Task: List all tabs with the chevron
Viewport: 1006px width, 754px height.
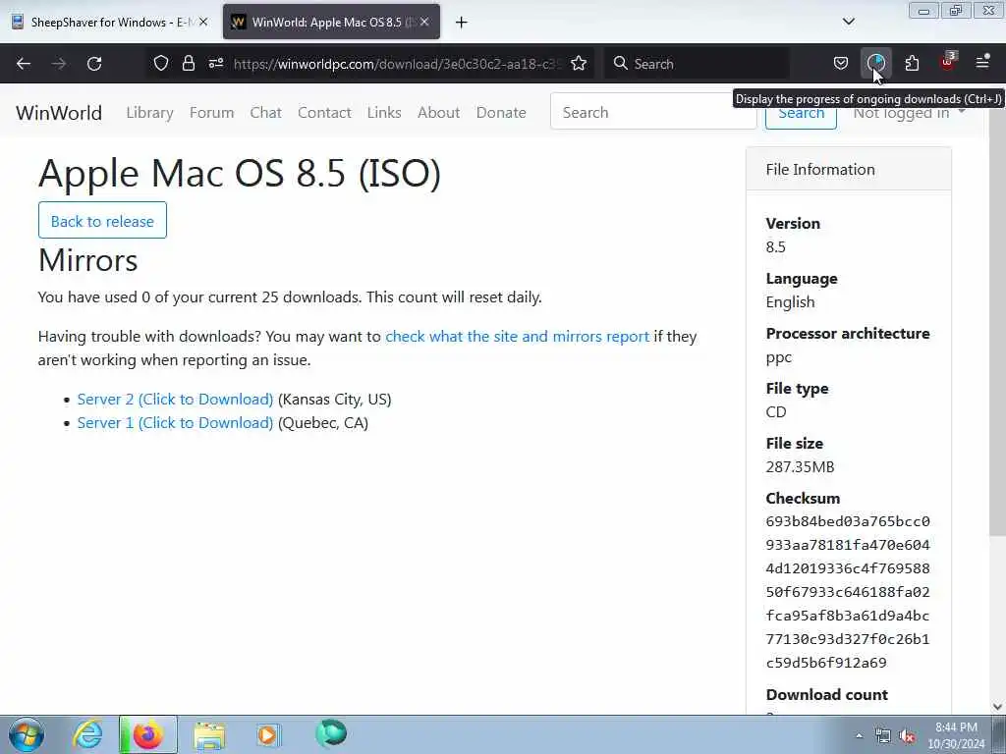Action: coord(848,22)
